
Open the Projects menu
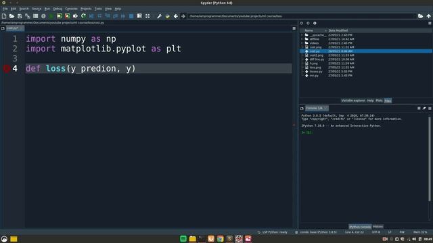click(86, 9)
